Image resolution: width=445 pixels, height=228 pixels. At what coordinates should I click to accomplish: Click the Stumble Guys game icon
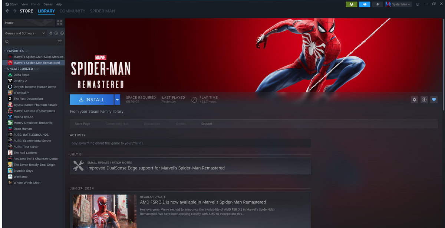(x=10, y=171)
